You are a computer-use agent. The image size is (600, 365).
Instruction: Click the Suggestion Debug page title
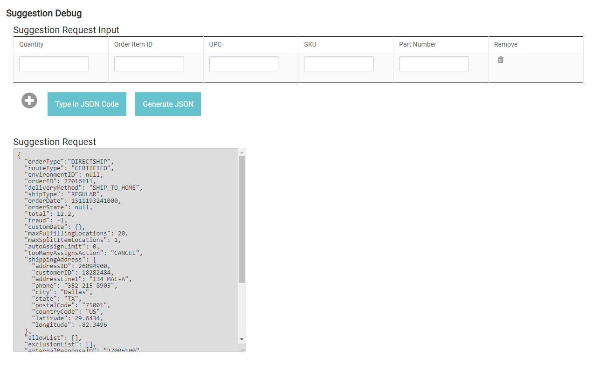tap(44, 13)
